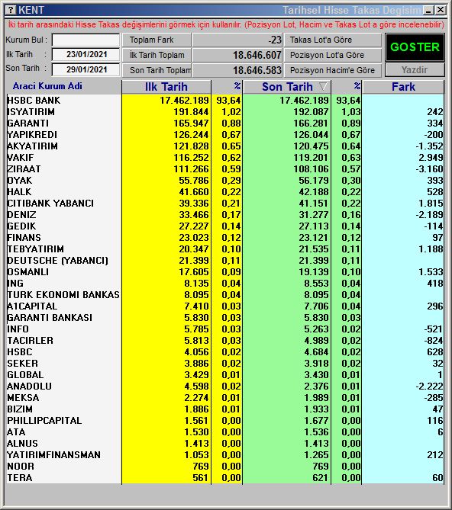Select the TEBYATIRIM row name
452x510 pixels.
click(x=35, y=249)
